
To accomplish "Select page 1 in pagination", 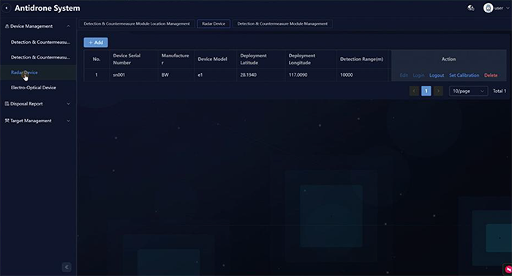I will pyautogui.click(x=426, y=91).
